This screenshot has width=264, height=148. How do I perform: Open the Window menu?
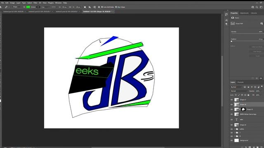(58, 3)
